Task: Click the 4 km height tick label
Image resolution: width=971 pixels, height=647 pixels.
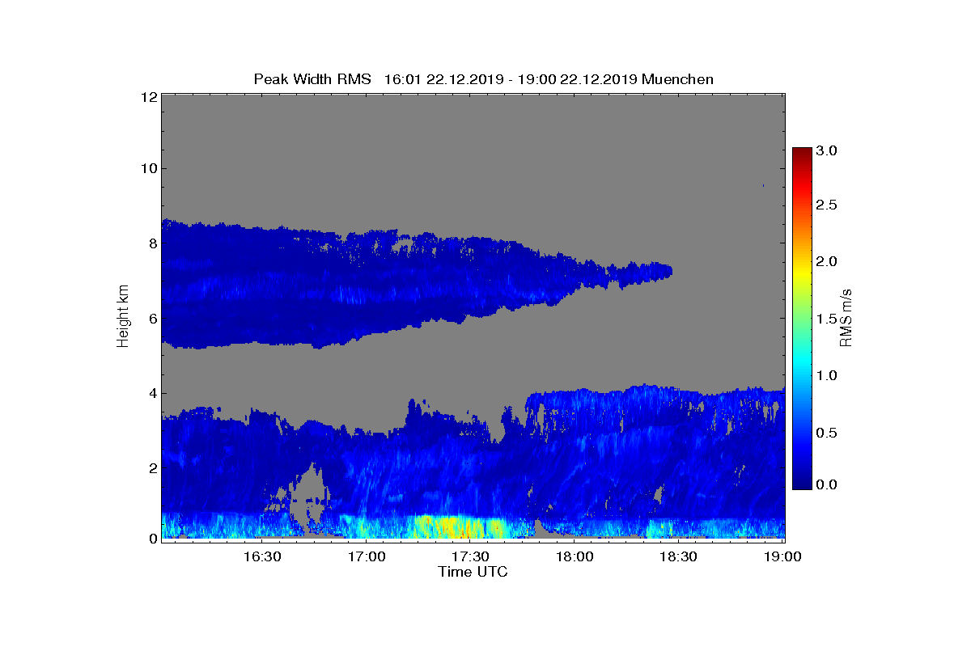Action: click(x=152, y=393)
